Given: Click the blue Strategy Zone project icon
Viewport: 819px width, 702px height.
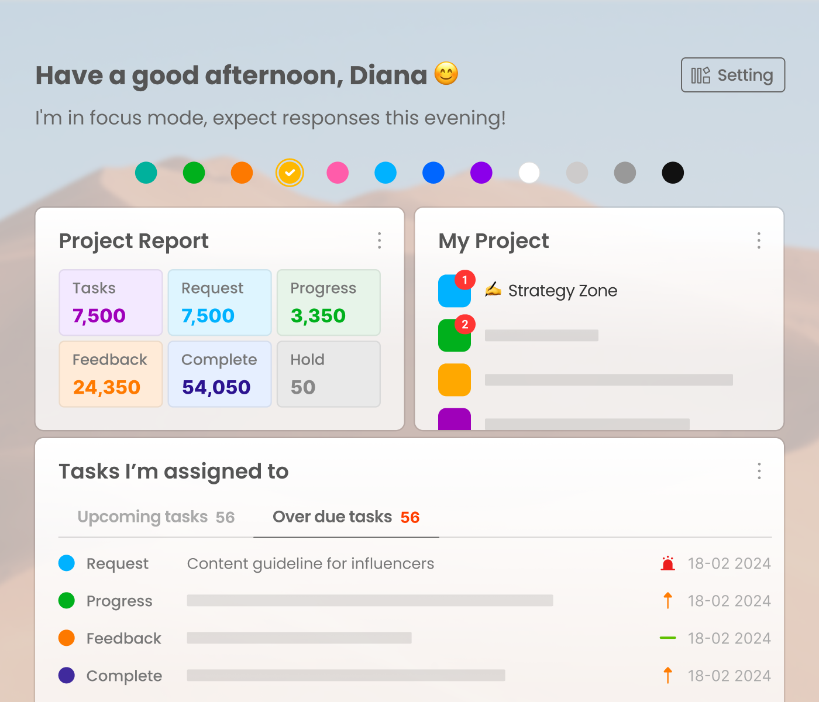Looking at the screenshot, I should 454,291.
